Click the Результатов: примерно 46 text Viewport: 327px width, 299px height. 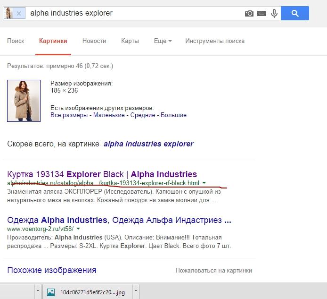[60, 66]
